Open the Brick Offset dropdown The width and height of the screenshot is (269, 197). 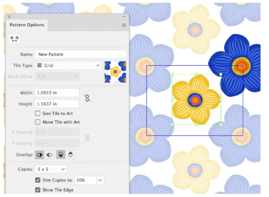[x=57, y=77]
